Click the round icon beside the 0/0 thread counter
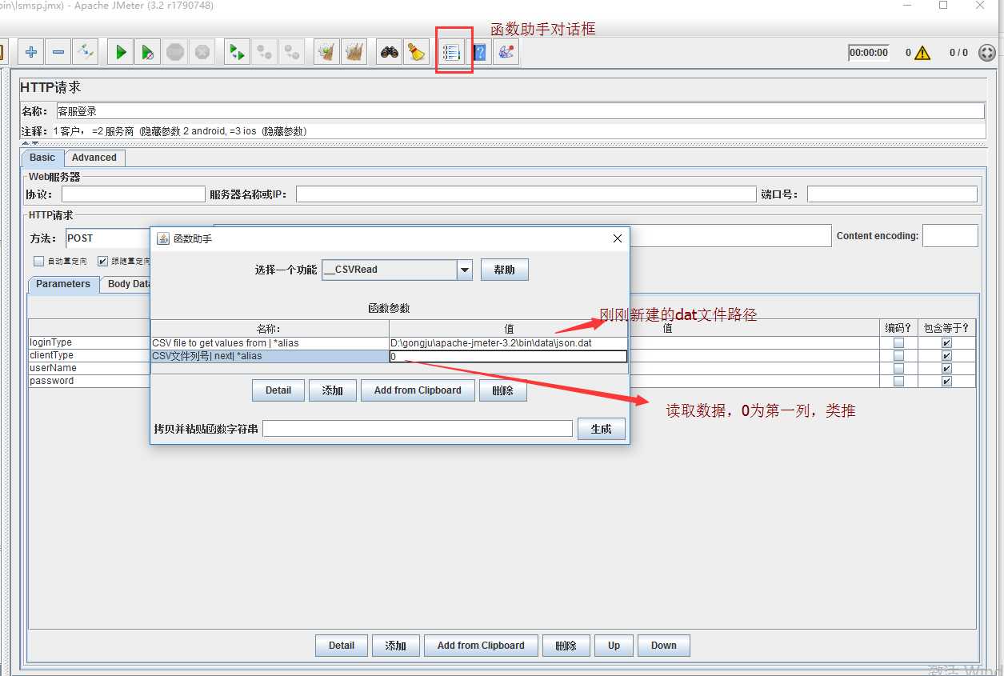 pos(987,53)
